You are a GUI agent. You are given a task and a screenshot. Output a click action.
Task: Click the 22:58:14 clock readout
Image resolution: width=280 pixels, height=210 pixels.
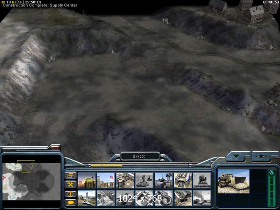(x=33, y=2)
